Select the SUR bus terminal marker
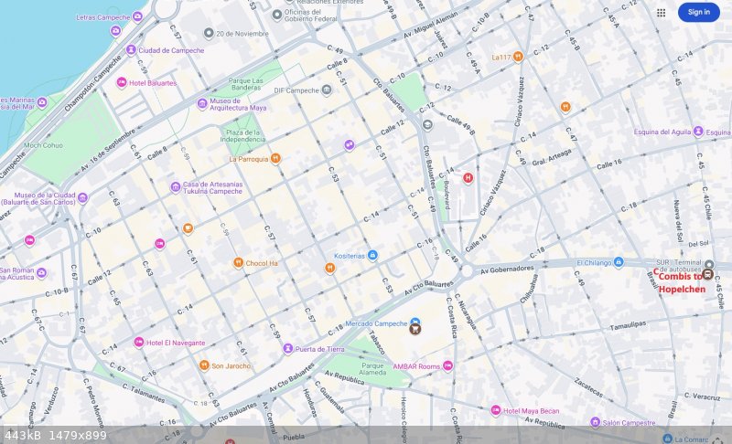The height and width of the screenshot is (444, 732). 708,265
